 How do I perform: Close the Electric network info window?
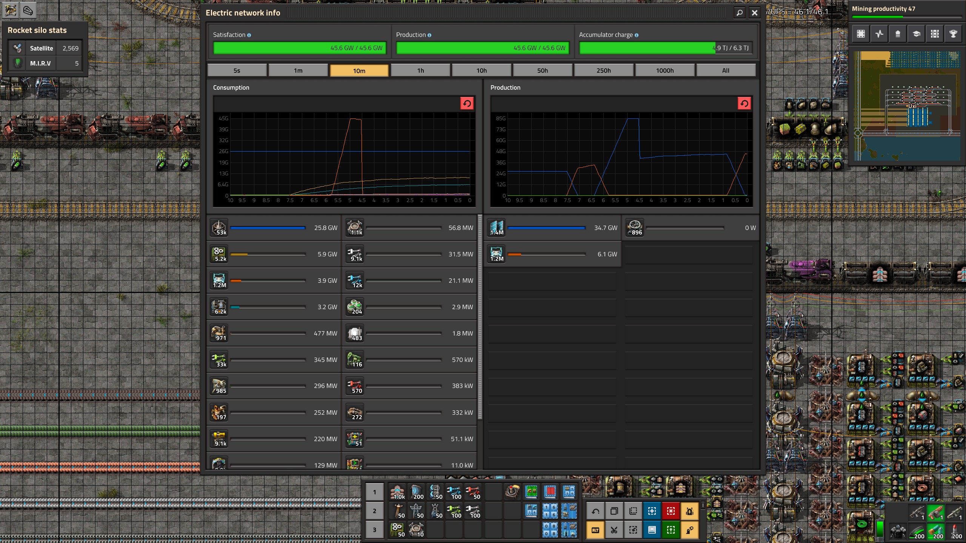(x=754, y=13)
